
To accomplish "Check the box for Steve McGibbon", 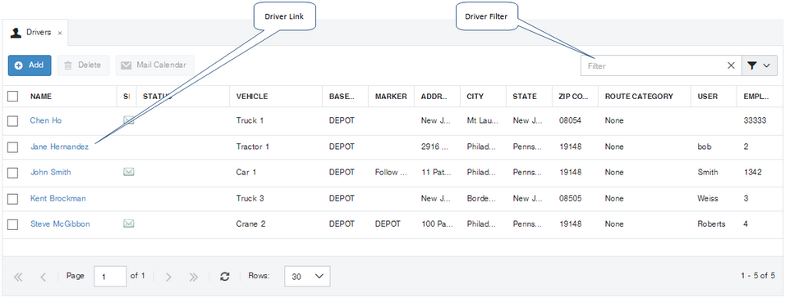I will [x=13, y=224].
